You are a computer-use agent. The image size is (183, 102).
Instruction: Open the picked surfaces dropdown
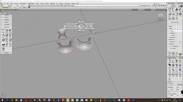[x=175, y=22]
